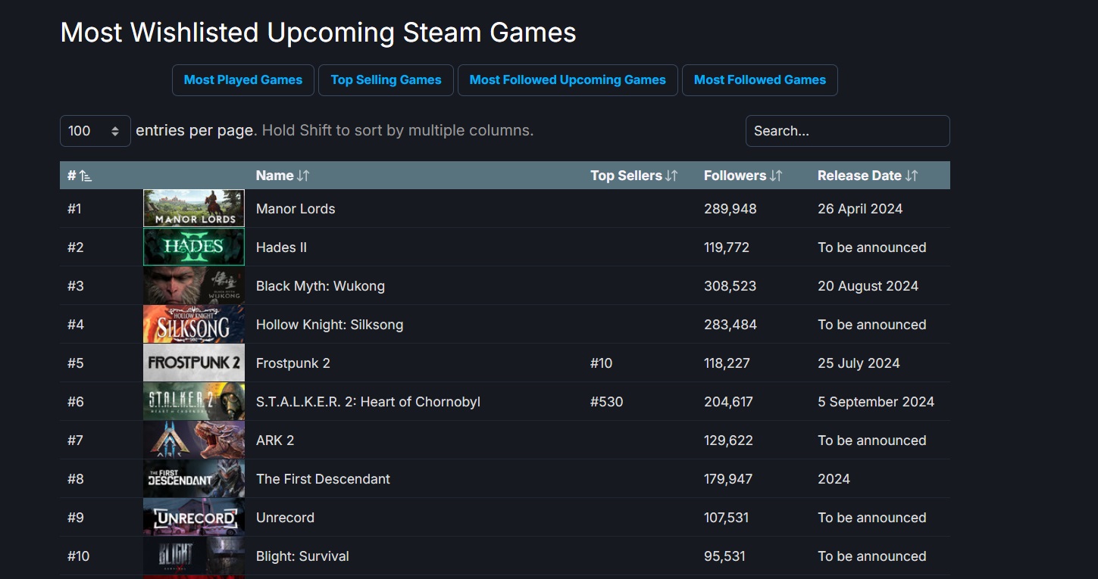Click follower count 308,523
Screen dimensions: 1098x579
730,286
